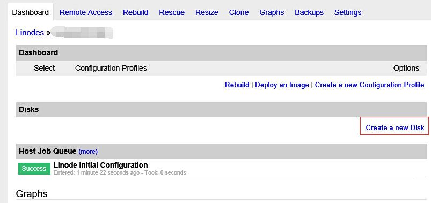Click the Create a new Disk link
This screenshot has height=203, width=431.
coord(395,128)
